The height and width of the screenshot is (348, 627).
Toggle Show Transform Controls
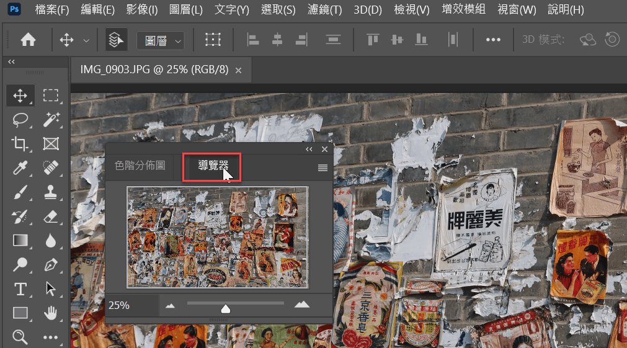click(x=213, y=40)
